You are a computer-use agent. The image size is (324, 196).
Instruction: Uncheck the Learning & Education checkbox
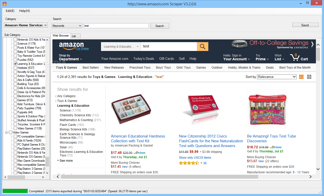pos(15,64)
